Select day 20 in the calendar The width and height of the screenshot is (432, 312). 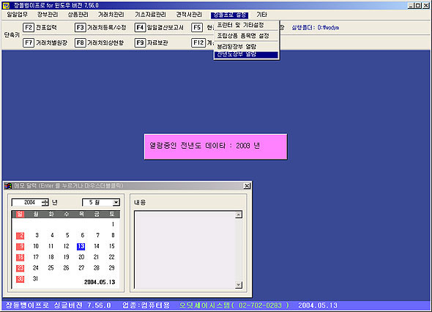click(81, 257)
